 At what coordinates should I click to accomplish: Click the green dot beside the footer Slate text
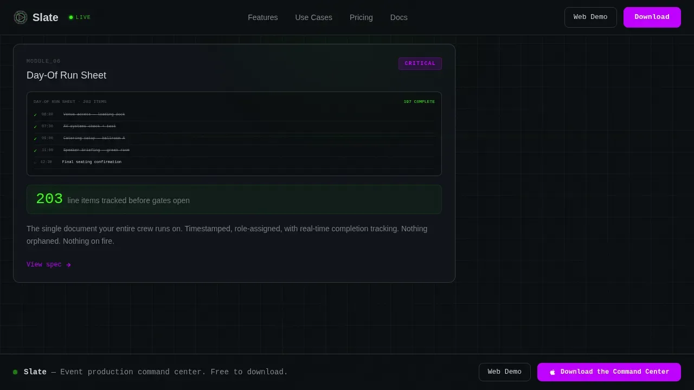pos(15,372)
